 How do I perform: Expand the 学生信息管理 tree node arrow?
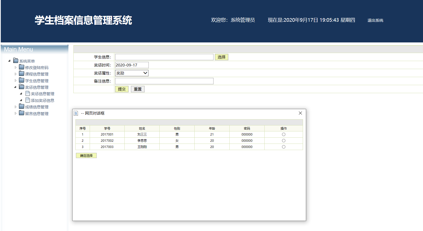click(15, 81)
